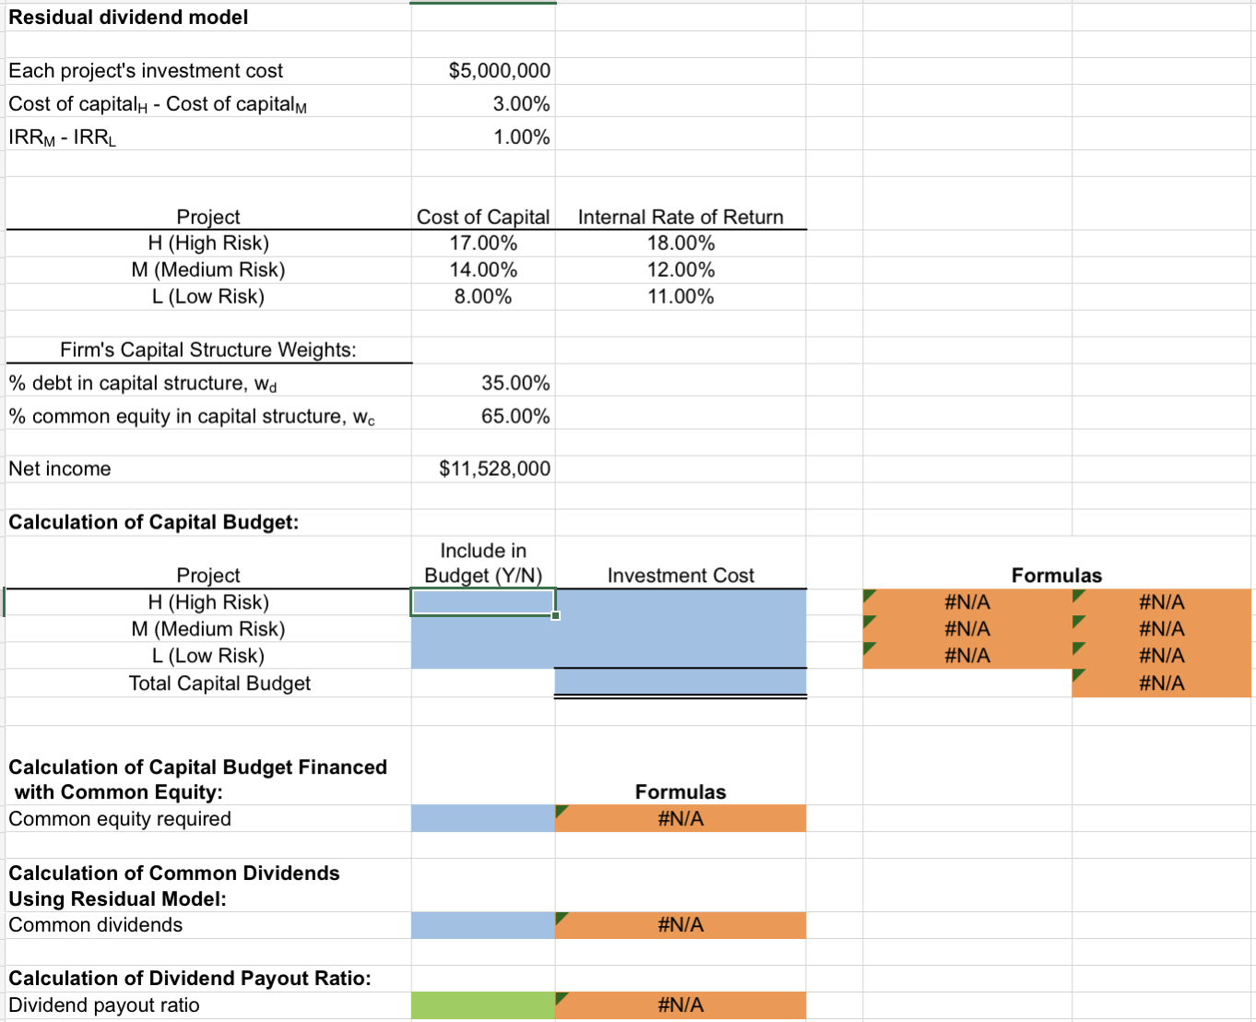Click the fill handle on the selected cell
The height and width of the screenshot is (1022, 1256).
point(556,613)
